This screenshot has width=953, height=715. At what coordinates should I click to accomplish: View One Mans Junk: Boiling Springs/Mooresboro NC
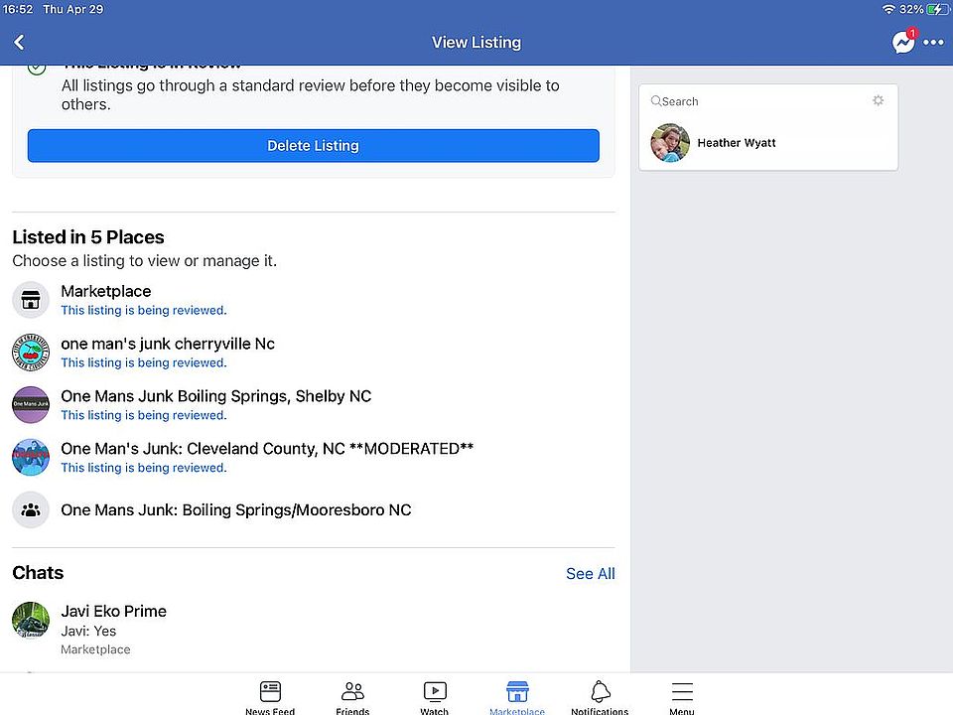pyautogui.click(x=236, y=509)
